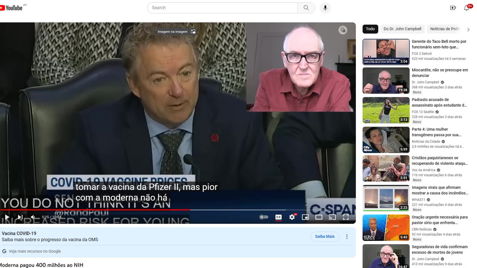Open the Seguradoras de vida video thumbnail
The image size is (477, 268).
386,256
